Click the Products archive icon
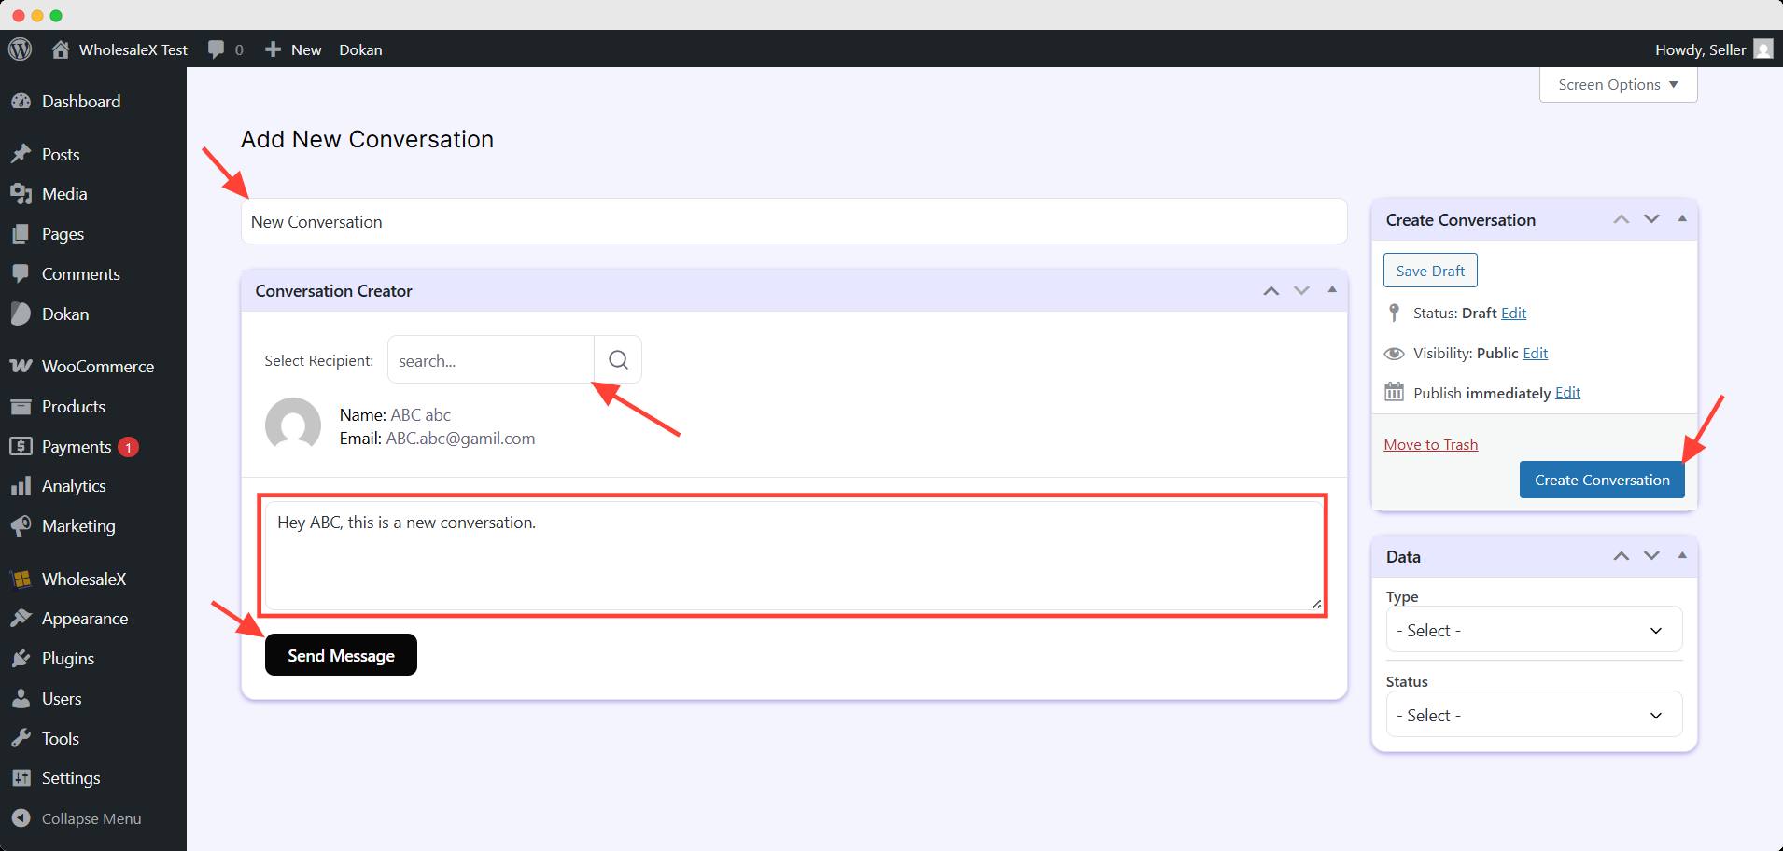Image resolution: width=1783 pixels, height=851 pixels. coord(21,407)
